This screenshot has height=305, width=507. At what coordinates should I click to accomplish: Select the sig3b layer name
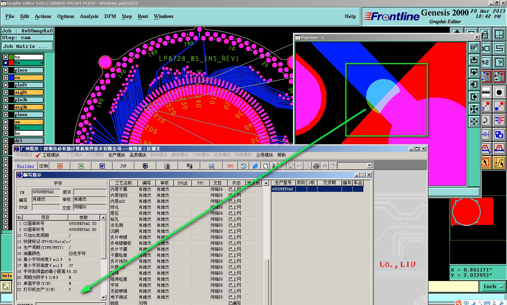point(29,107)
